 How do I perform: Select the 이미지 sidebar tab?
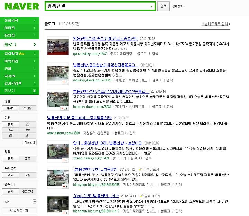tap(19, 28)
